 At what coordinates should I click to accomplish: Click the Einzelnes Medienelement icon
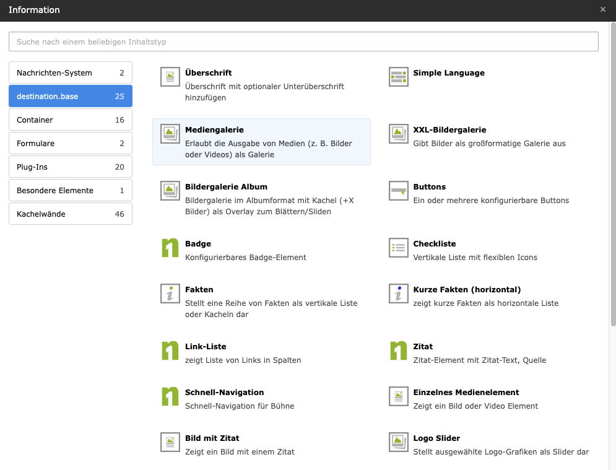click(x=398, y=396)
